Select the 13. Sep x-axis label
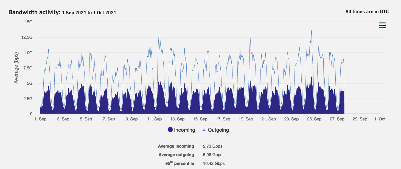This screenshot has width=401, height=169. coord(177,119)
